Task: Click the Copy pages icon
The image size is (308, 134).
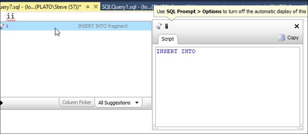Action: [x=281, y=38]
